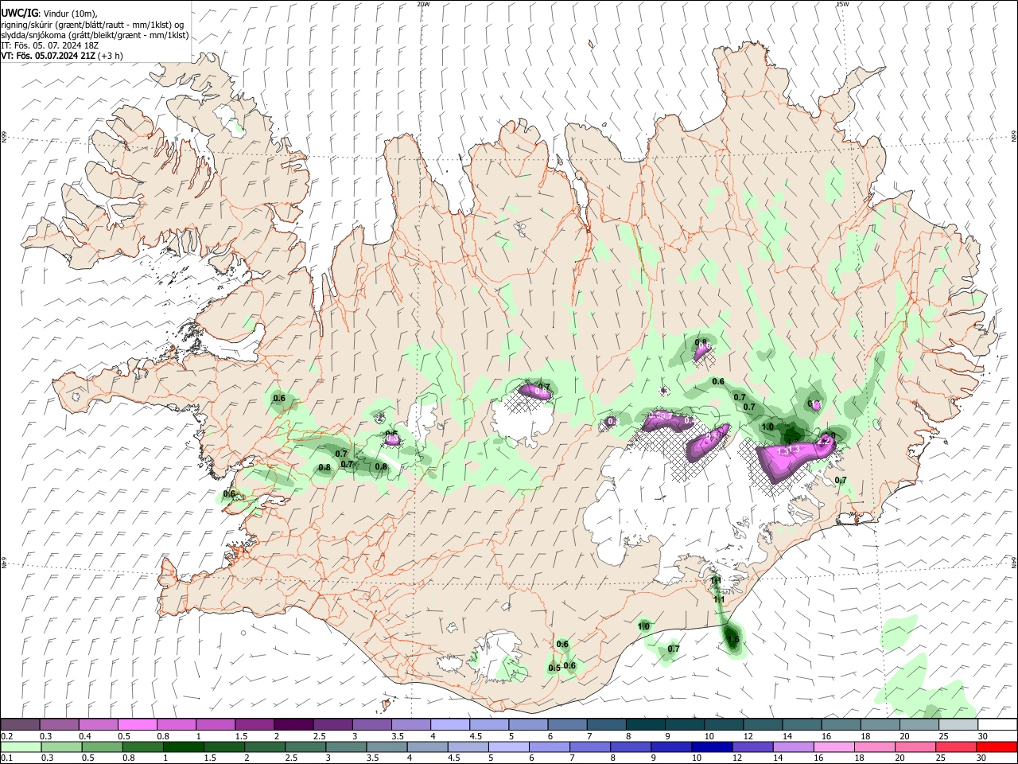Click the 'rigning/skúrir' legend description line

click(x=92, y=24)
